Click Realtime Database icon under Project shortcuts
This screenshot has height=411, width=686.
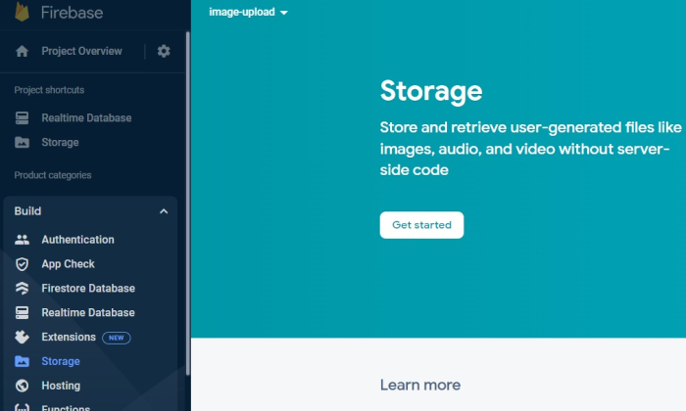pyautogui.click(x=22, y=118)
